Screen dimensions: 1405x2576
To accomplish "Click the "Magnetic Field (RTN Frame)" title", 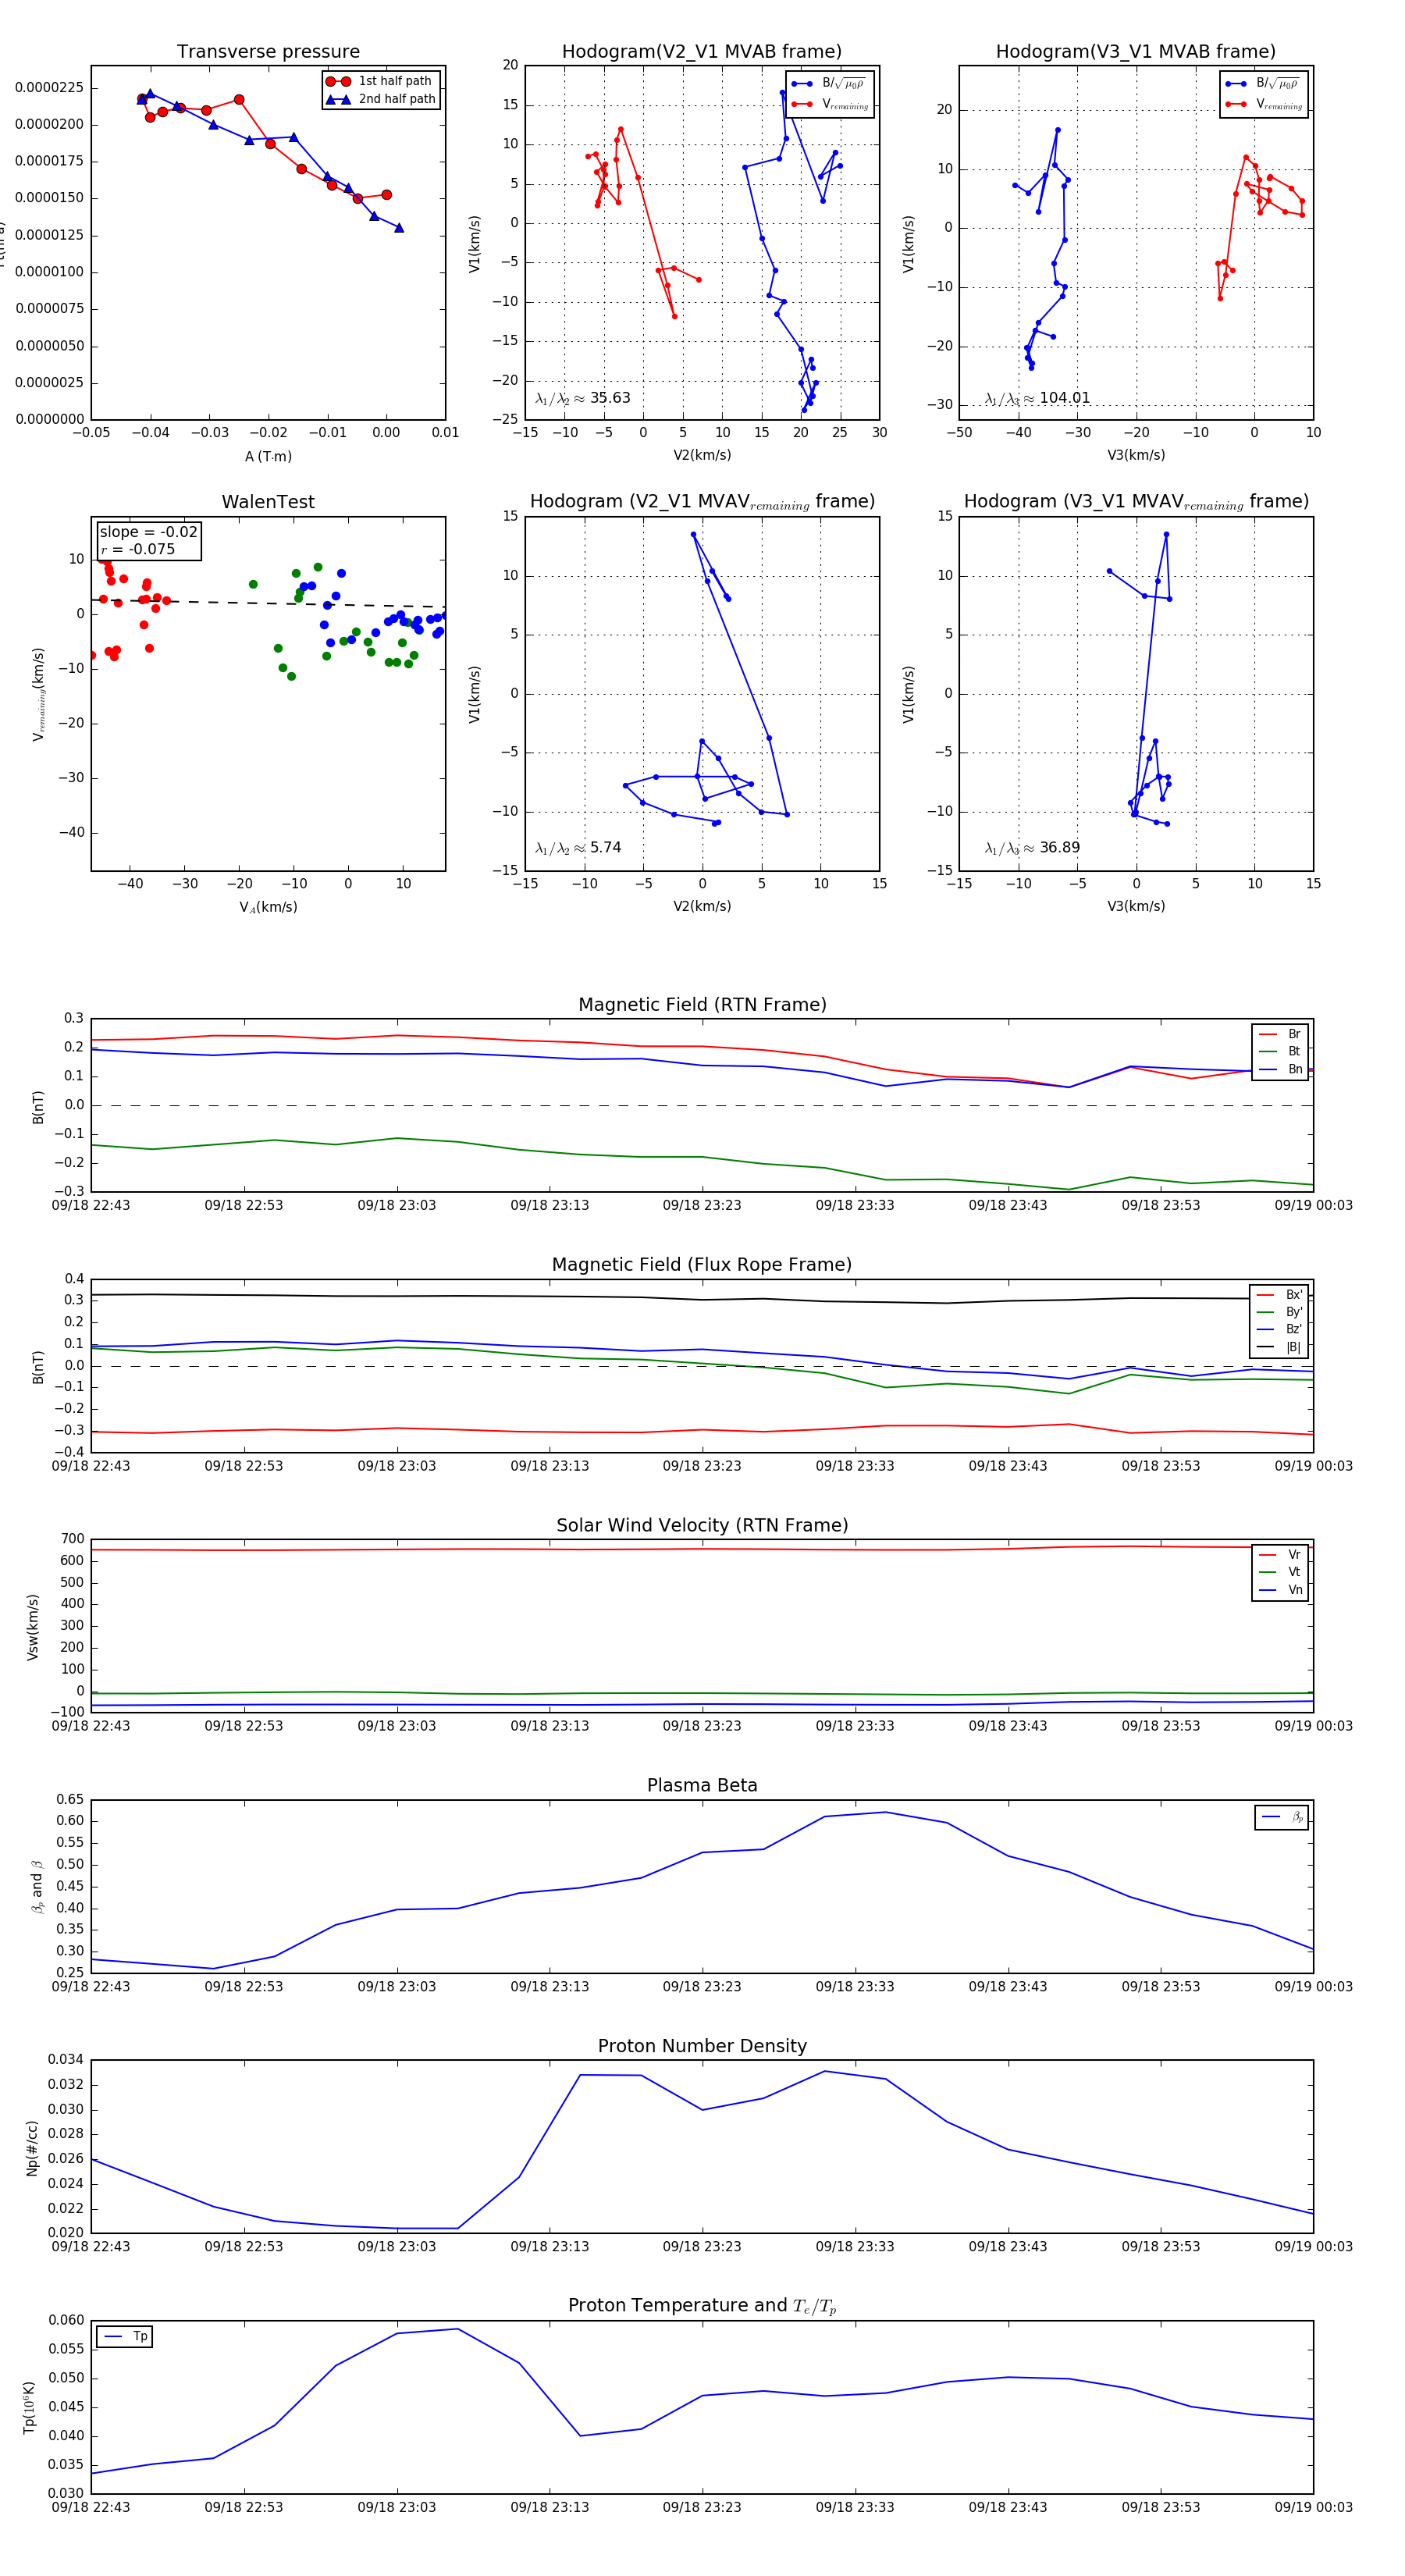I will [702, 1005].
